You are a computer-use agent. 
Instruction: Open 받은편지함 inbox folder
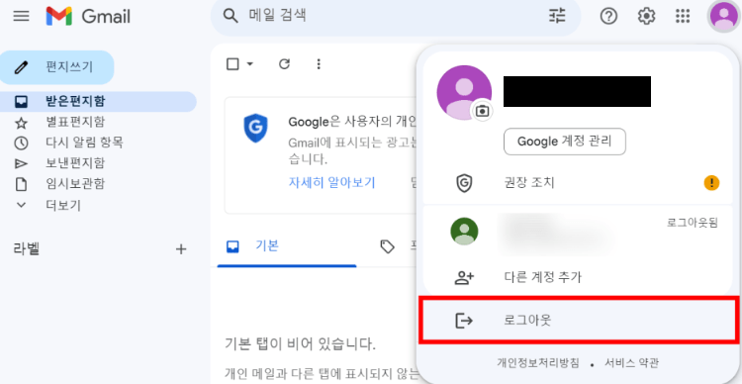(x=98, y=101)
